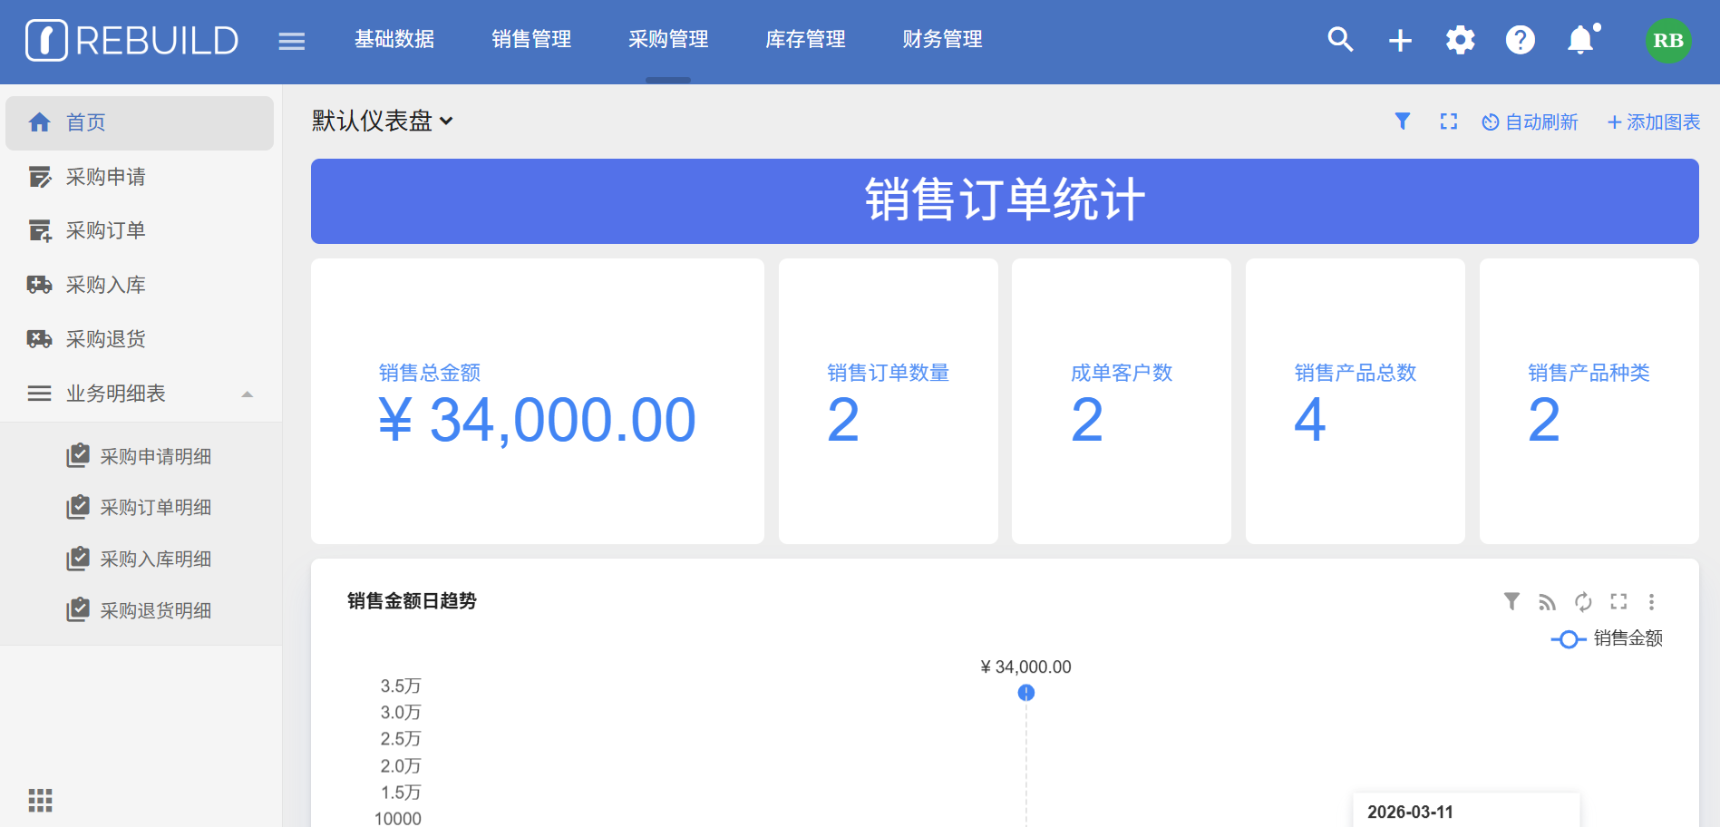Image resolution: width=1720 pixels, height=827 pixels.
Task: Open the notifications bell
Action: tap(1580, 40)
